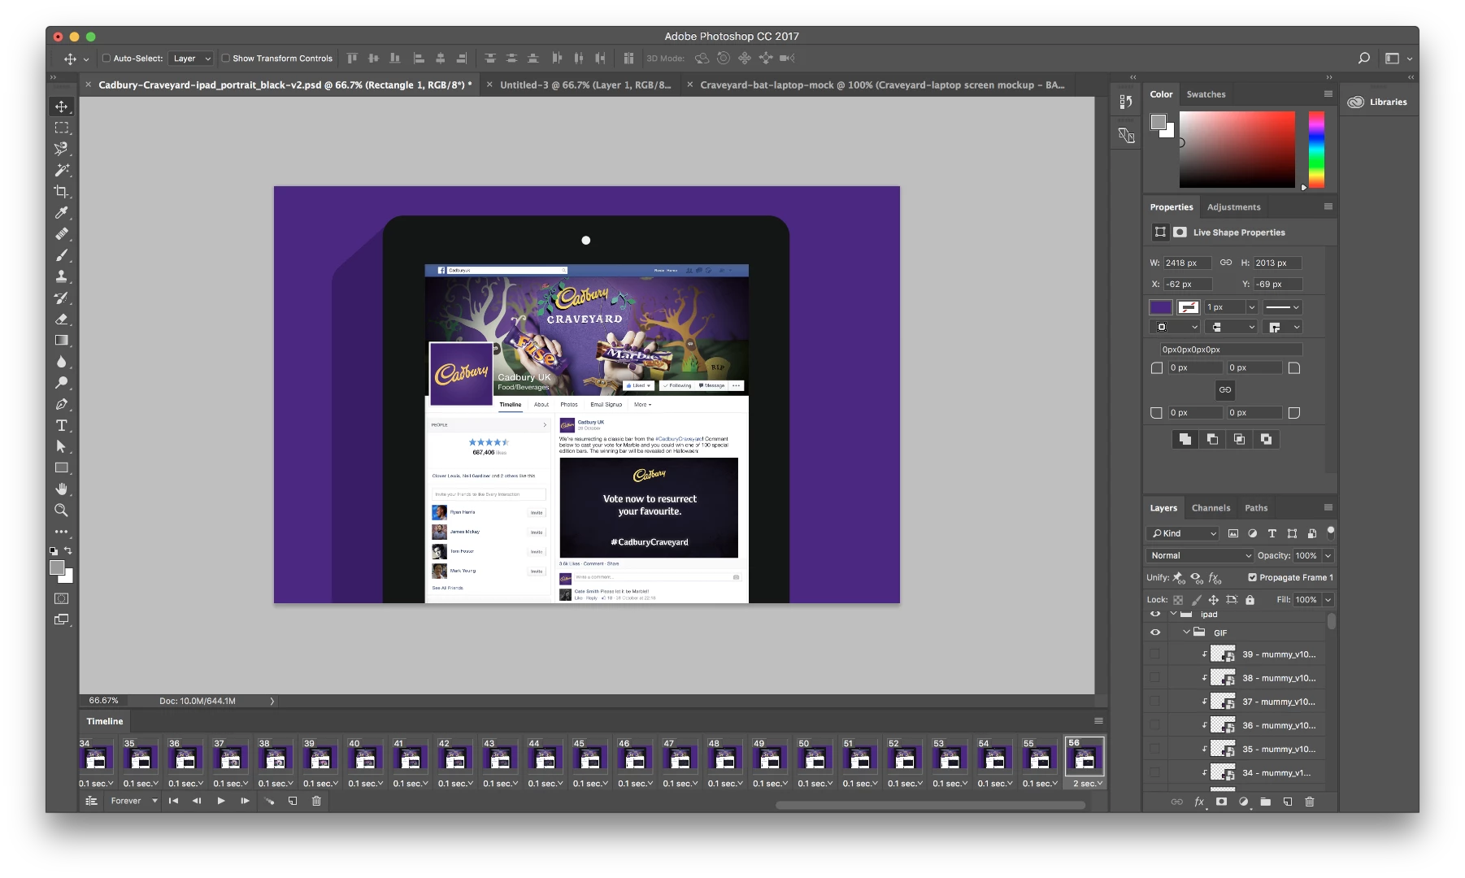This screenshot has height=878, width=1465.
Task: Select the Rectangle shape tool
Action: tap(61, 467)
